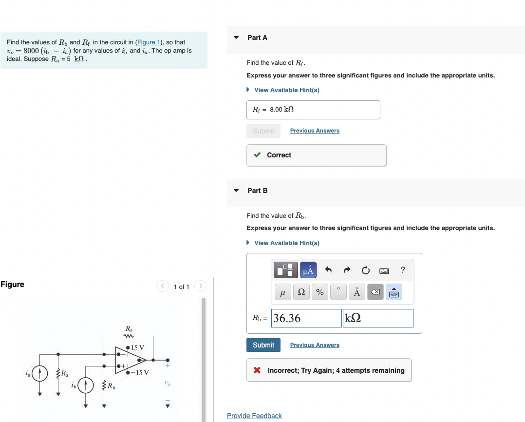
Task: Advance the figure with the next-page chevron
Action: pyautogui.click(x=200, y=286)
